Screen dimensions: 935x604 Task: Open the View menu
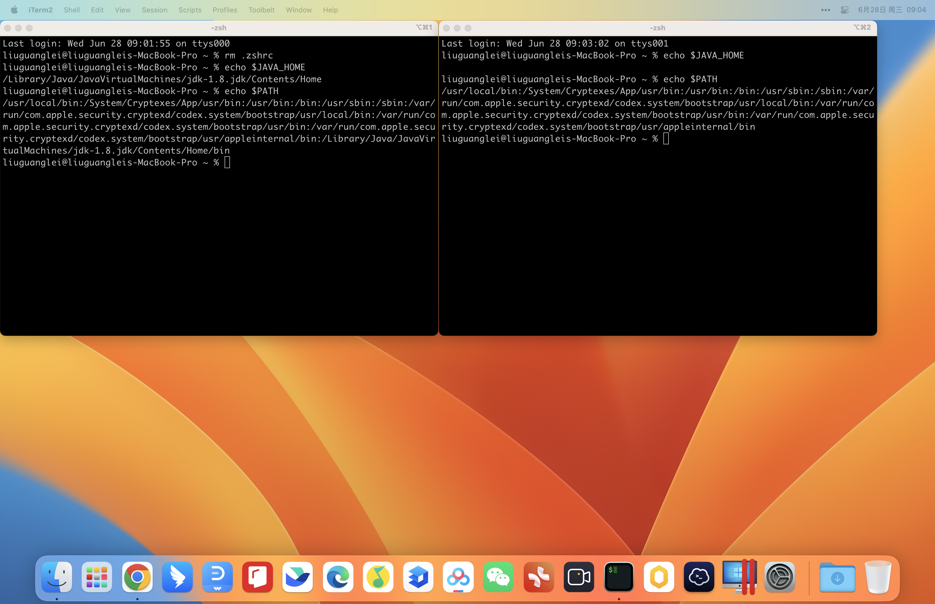(122, 10)
